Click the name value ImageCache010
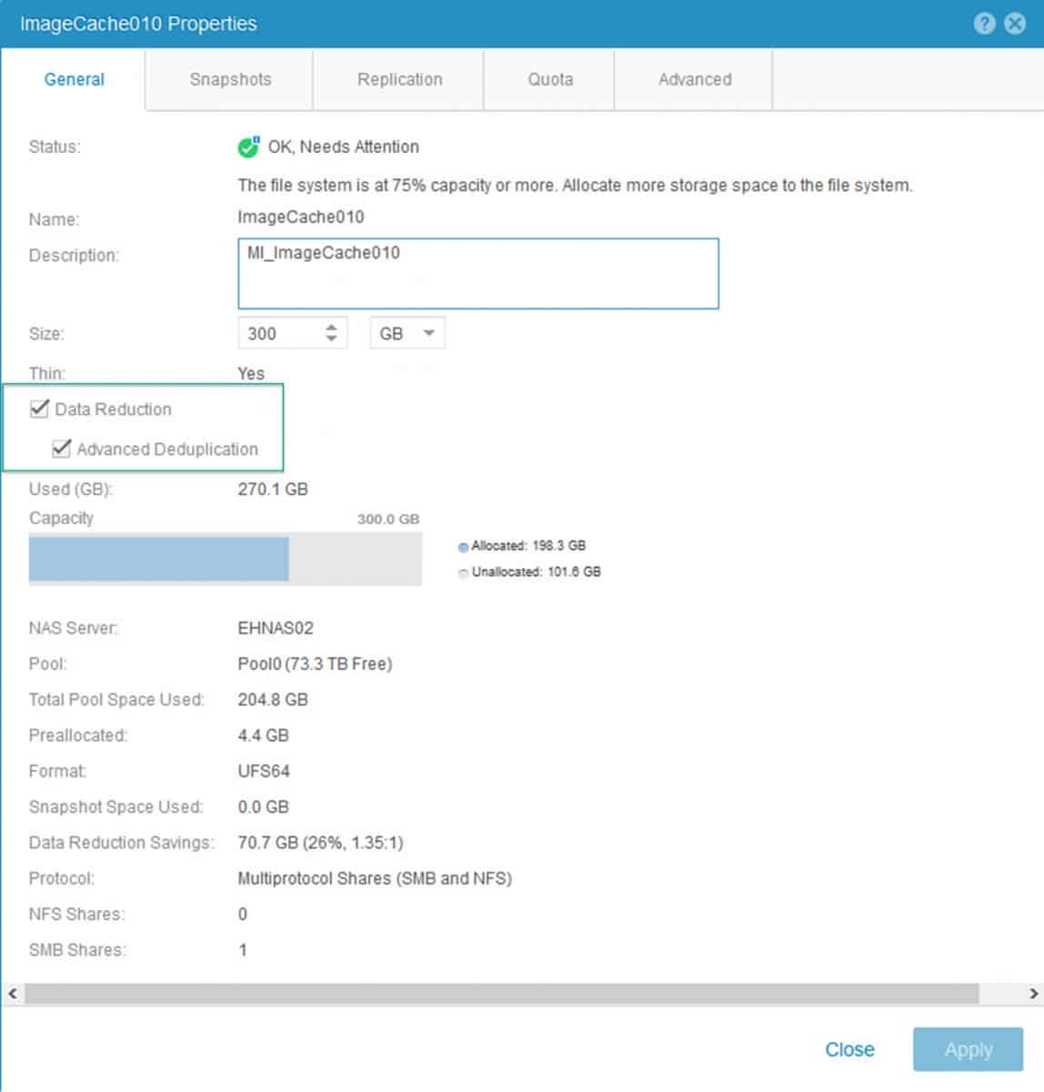1044x1092 pixels. point(300,217)
